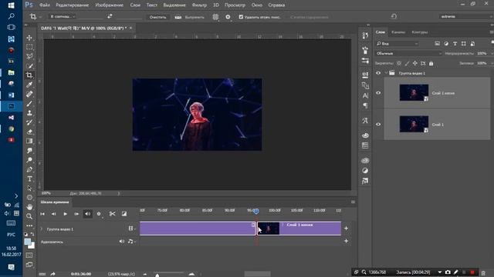The width and height of the screenshot is (494, 277).
Task: Select the Lasso tool
Action: pyautogui.click(x=29, y=56)
